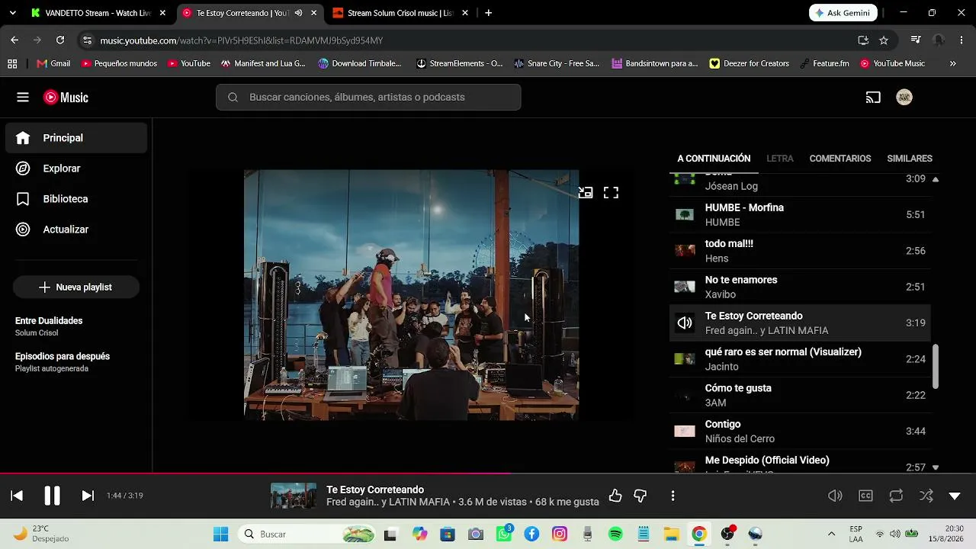The width and height of the screenshot is (976, 549).
Task: Reload the current page
Action: click(x=60, y=40)
